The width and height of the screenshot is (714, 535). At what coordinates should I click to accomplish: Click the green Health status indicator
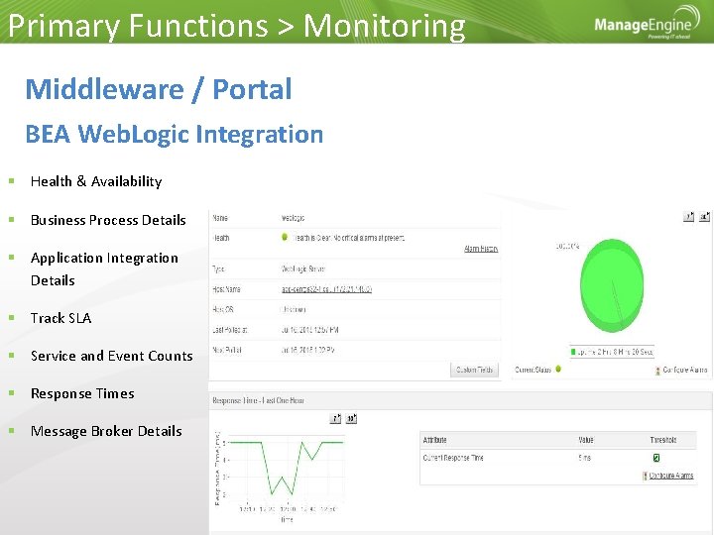285,237
